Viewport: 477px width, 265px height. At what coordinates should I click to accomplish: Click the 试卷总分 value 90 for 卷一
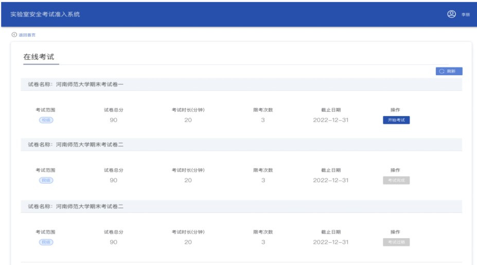[x=113, y=120]
